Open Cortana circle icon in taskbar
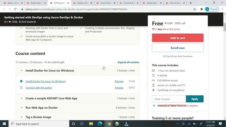The width and height of the screenshot is (226, 127). (73, 124)
